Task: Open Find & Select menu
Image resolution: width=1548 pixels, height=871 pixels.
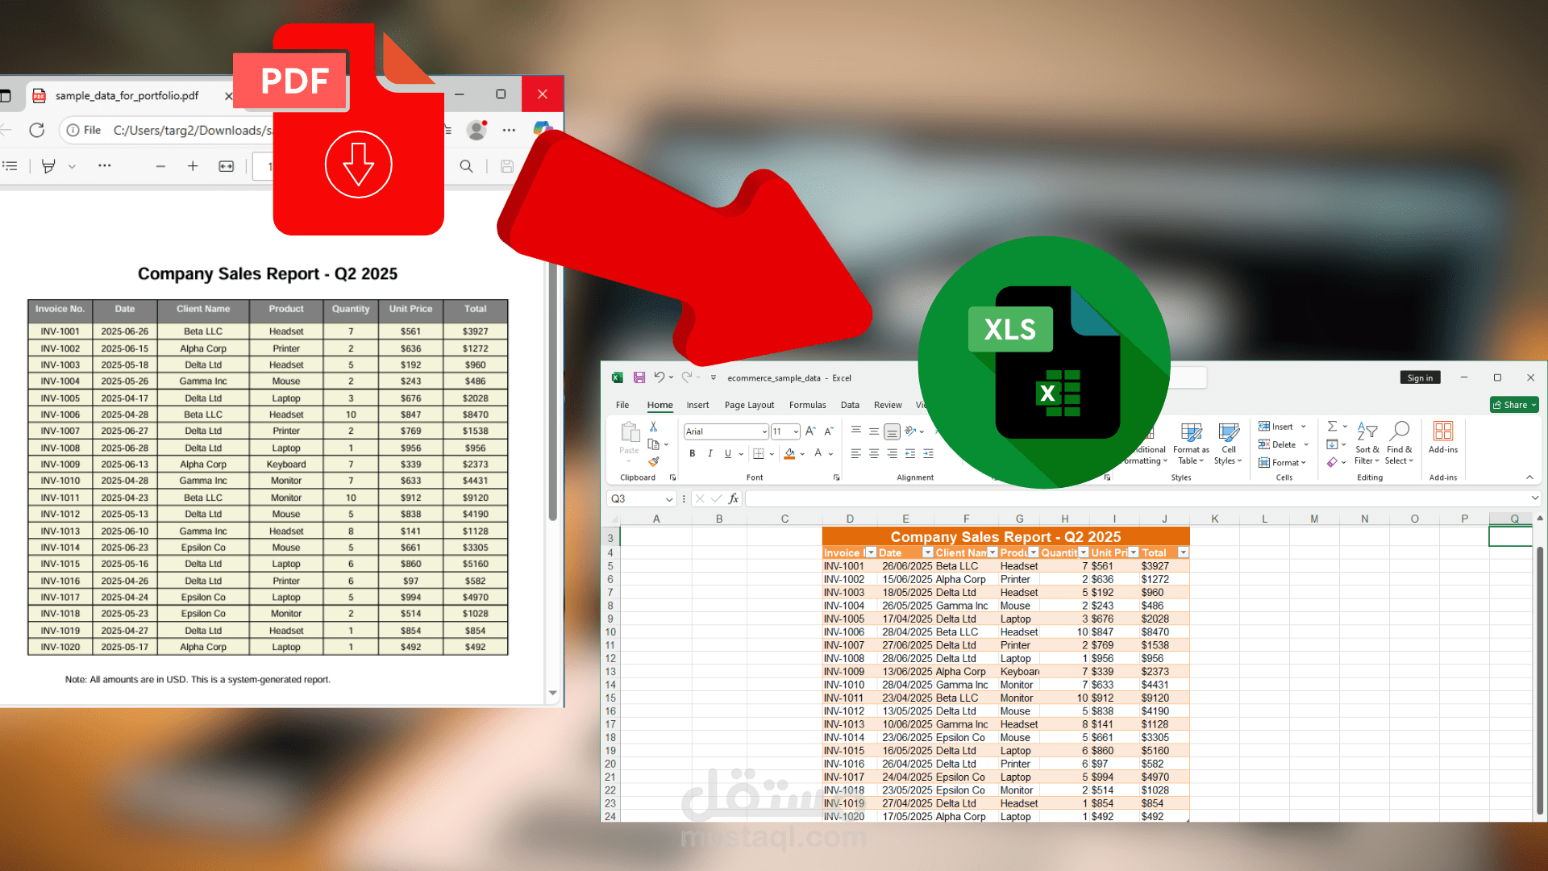Action: pos(1399,444)
